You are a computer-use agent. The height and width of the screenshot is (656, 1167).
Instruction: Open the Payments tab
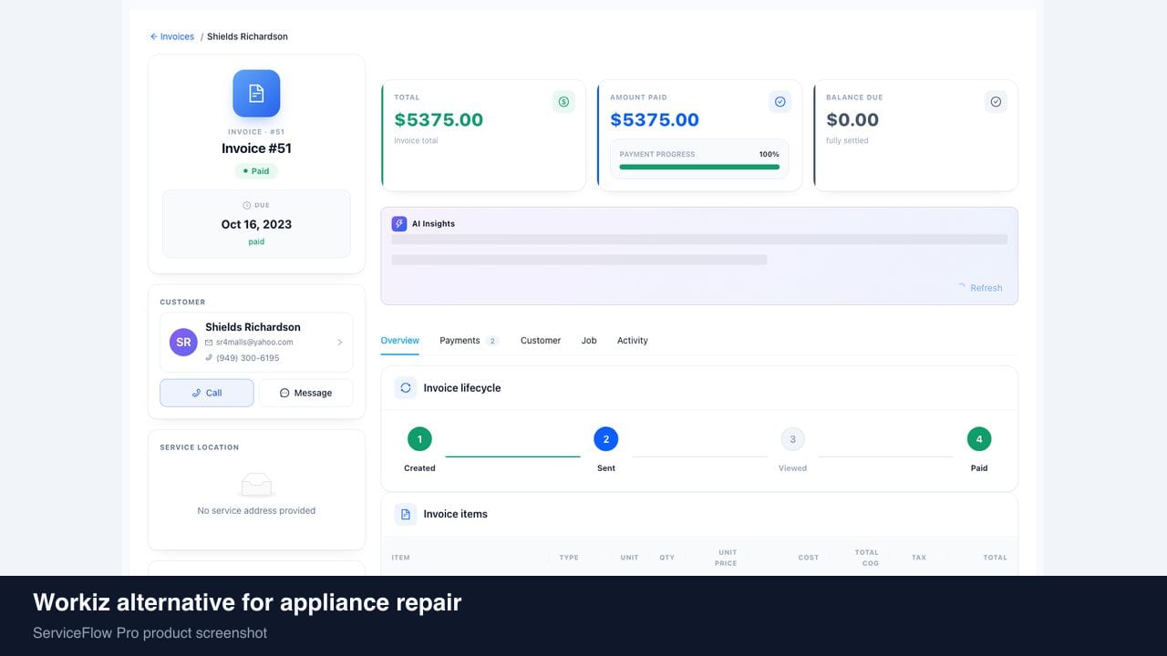pyautogui.click(x=469, y=341)
